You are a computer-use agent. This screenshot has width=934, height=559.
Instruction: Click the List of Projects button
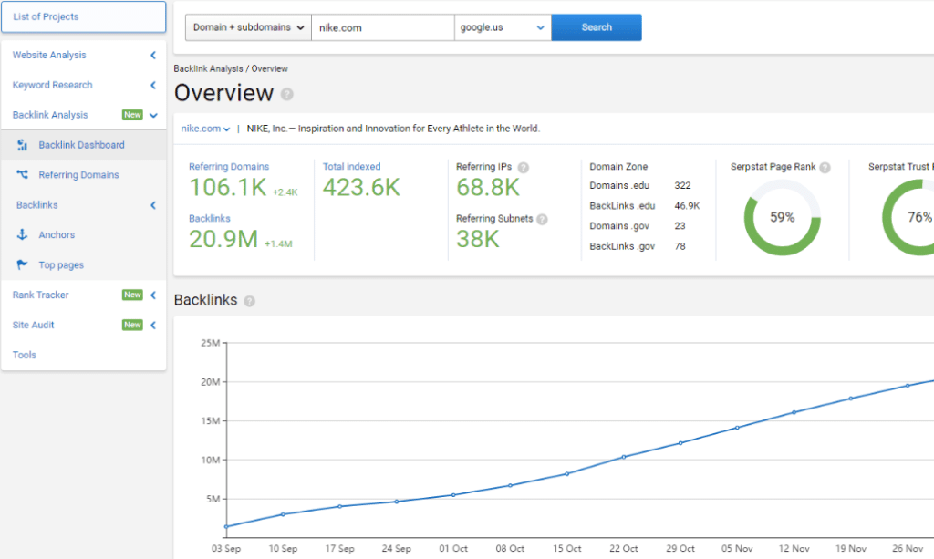[83, 16]
